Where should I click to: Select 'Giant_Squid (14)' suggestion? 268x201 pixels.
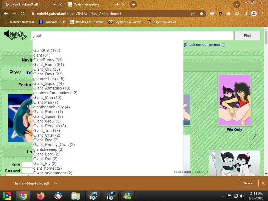pyautogui.click(x=48, y=83)
